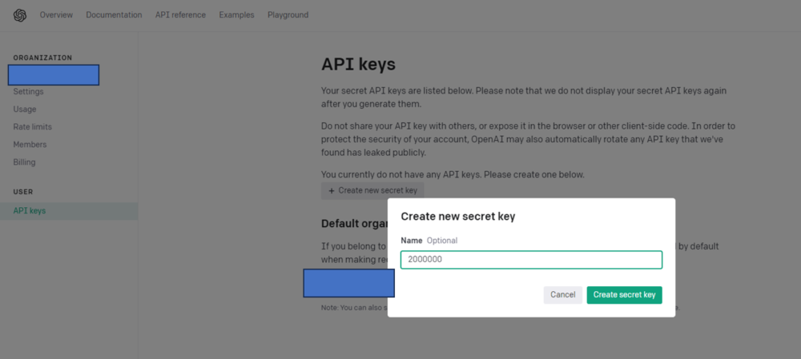Confirm with Create secret key button
The width and height of the screenshot is (801, 359).
coord(624,295)
